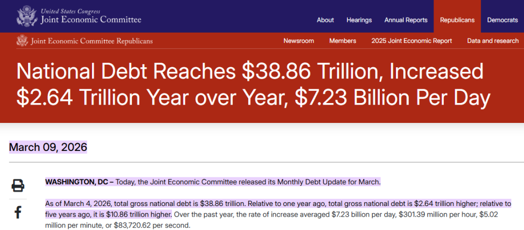
Task: Open the Newsroom section
Action: point(298,41)
